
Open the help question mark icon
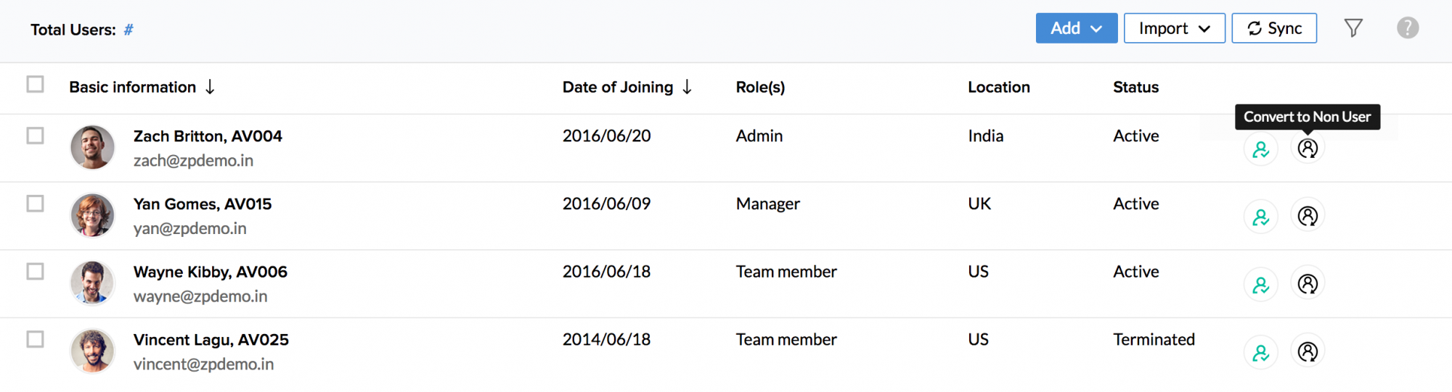click(1407, 28)
